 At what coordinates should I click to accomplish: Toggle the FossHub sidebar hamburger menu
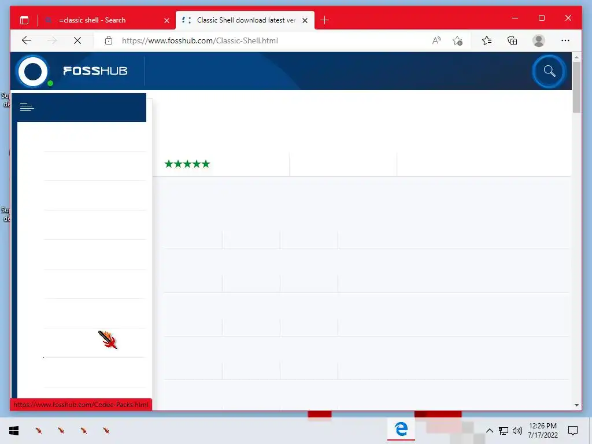tap(27, 108)
